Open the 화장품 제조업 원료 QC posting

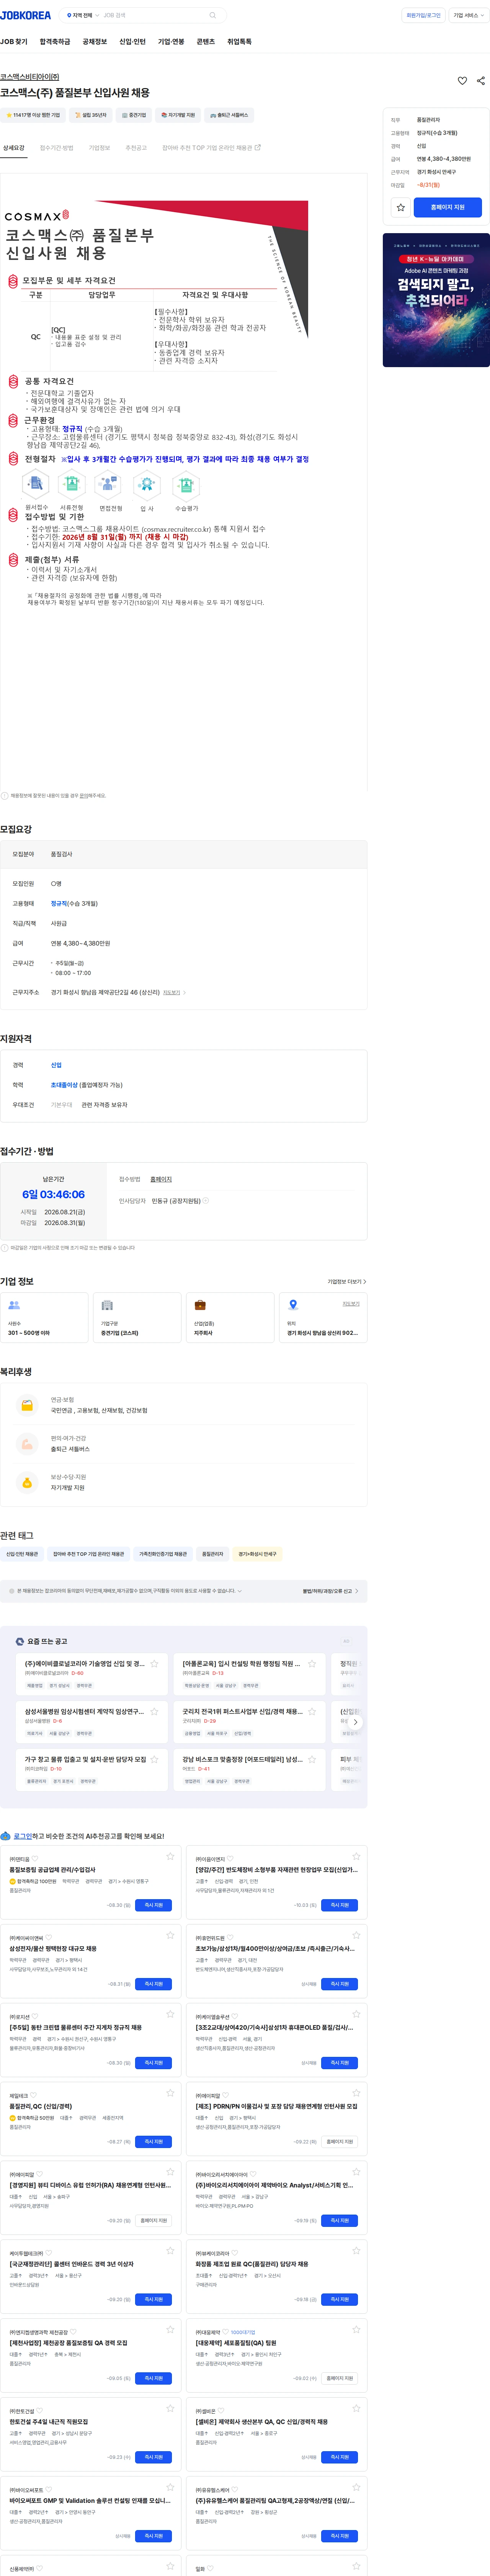pos(252,2264)
